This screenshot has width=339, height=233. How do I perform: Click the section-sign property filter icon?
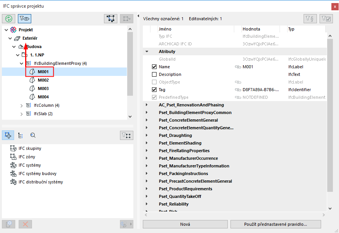[310, 18]
